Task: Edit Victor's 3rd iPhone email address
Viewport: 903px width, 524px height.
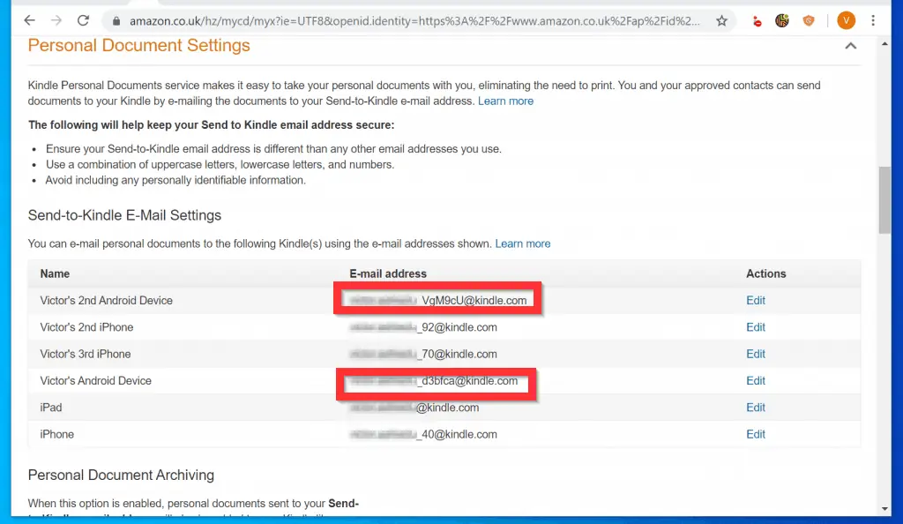Action: [755, 354]
